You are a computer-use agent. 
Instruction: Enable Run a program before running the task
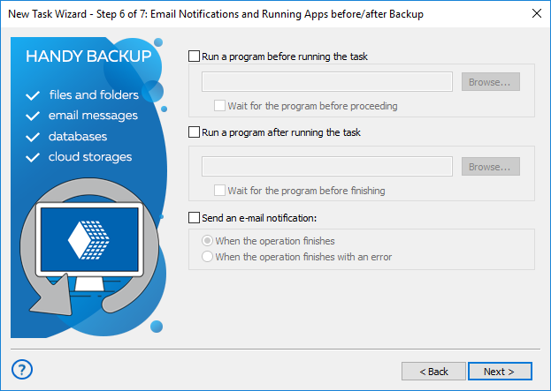[195, 56]
